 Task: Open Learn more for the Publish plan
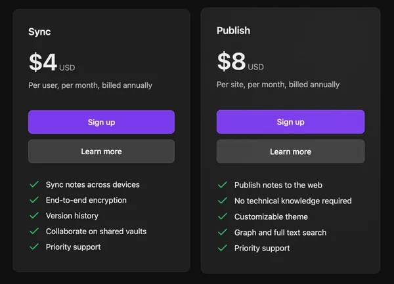pyautogui.click(x=290, y=152)
